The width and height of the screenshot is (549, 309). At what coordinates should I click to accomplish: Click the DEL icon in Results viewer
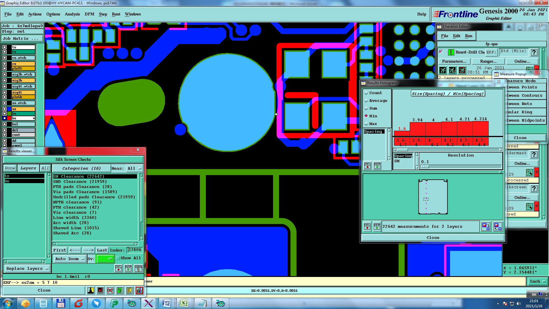tap(118, 268)
